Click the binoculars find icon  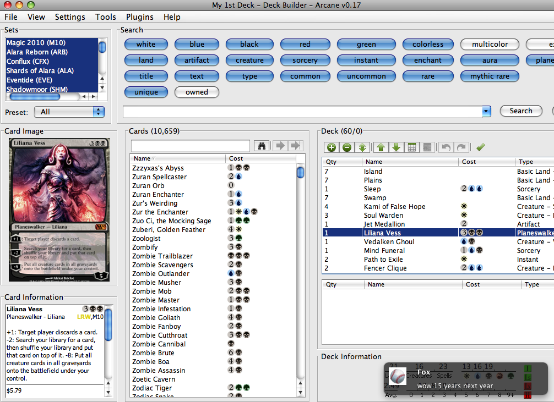pos(262,146)
